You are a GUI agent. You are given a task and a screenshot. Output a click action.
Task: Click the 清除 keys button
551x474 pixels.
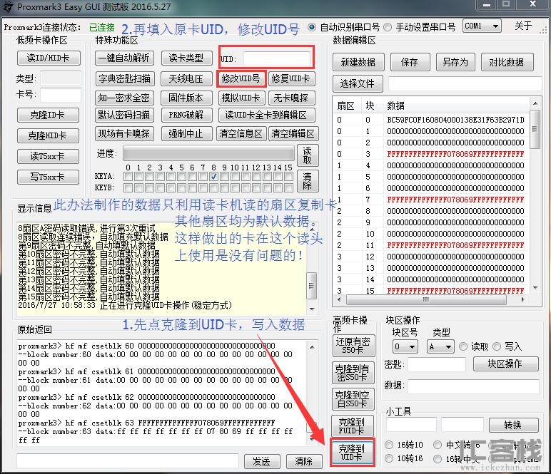(308, 180)
